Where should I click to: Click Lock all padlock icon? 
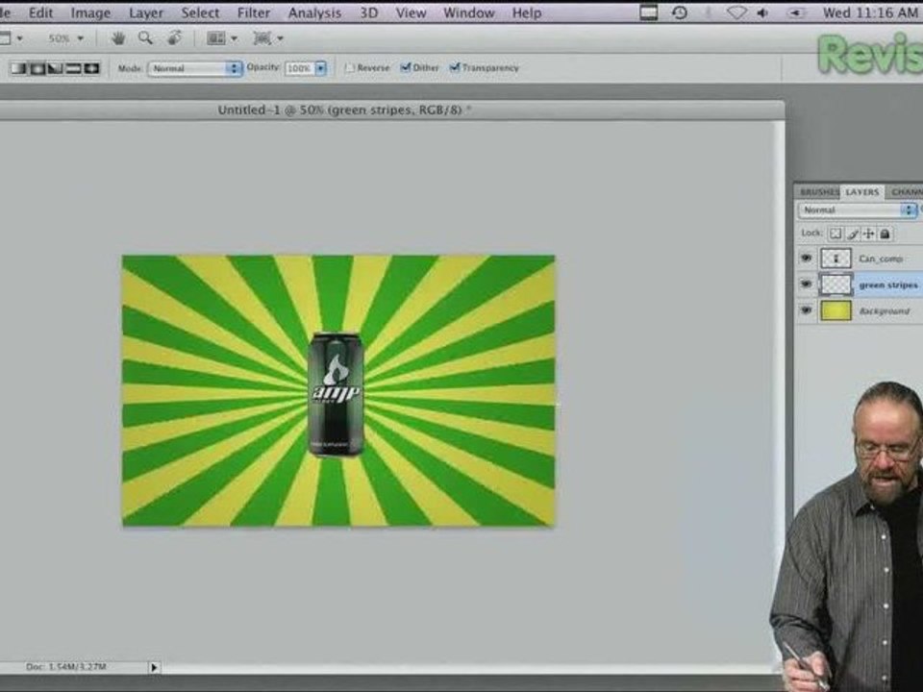885,235
